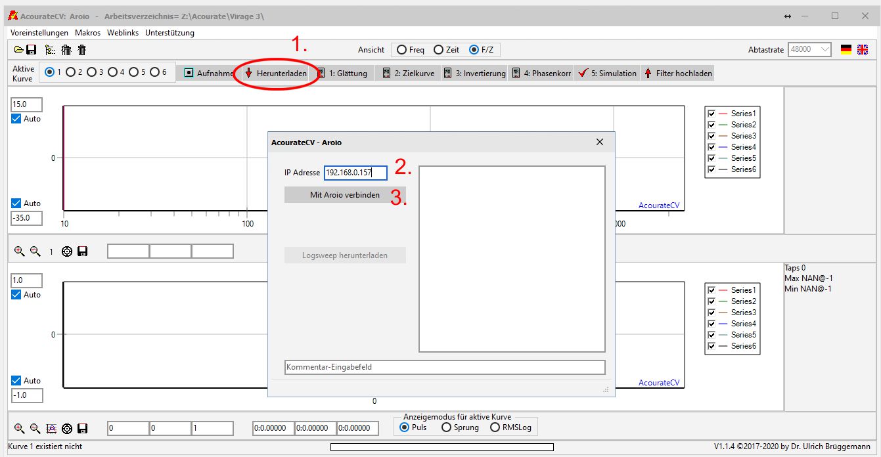Viewport: 881px width, 457px height.
Task: Open the Abtastrate 48000 dropdown
Action: 810,49
